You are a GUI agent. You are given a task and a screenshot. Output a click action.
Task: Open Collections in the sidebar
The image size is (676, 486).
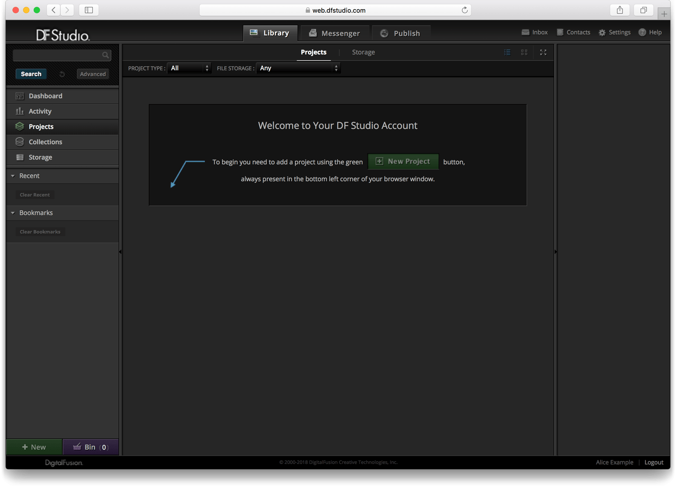click(x=62, y=142)
